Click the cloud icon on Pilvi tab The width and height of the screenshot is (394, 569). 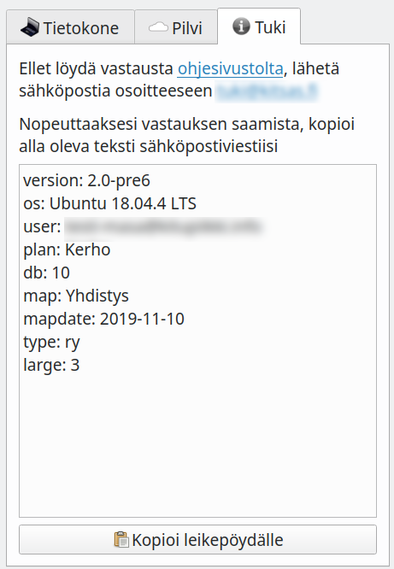coord(158,27)
